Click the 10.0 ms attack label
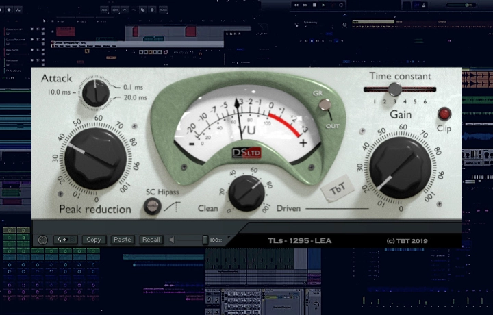 click(59, 92)
